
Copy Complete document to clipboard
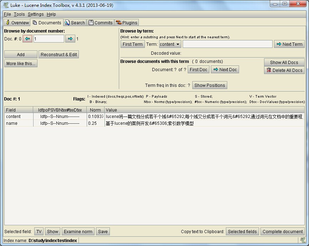[x=283, y=231]
